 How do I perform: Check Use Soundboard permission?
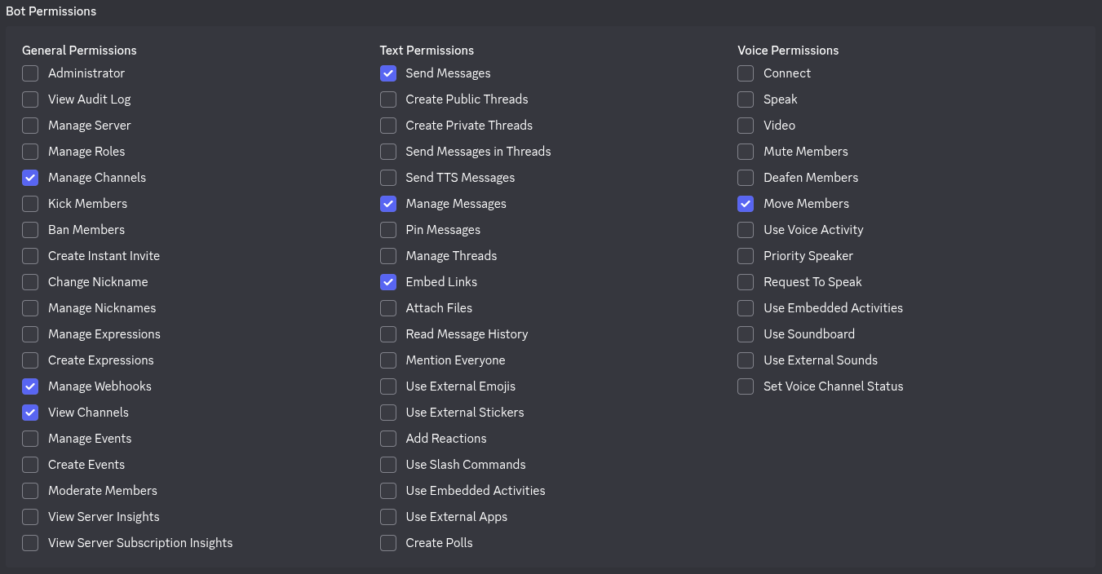pos(745,333)
